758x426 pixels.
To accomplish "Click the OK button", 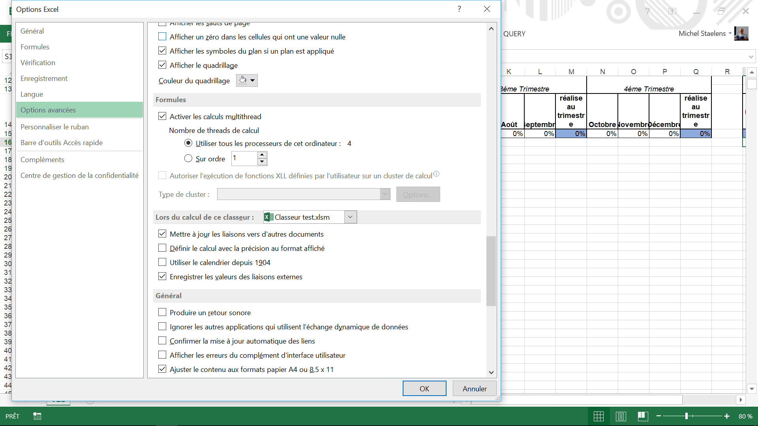I will (x=424, y=389).
